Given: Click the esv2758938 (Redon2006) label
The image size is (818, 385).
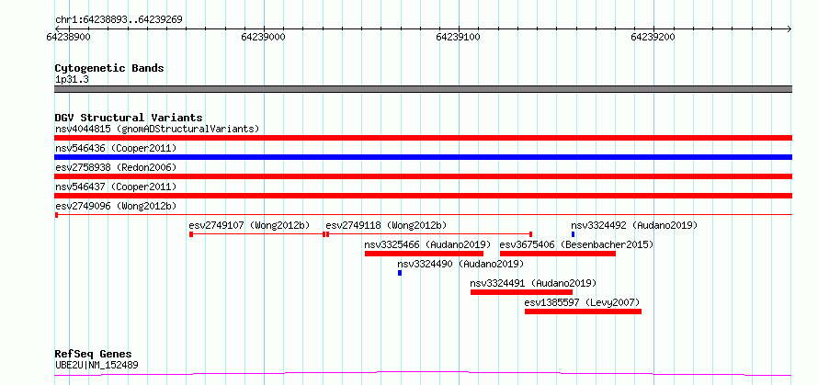Looking at the screenshot, I should point(116,167).
